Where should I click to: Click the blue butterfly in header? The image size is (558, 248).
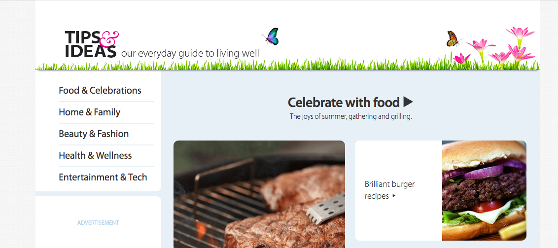point(271,36)
